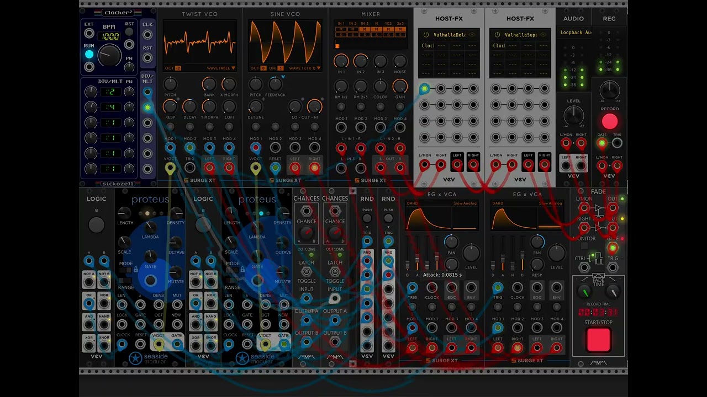Click the CTRL jack on FADE
This screenshot has height=397, width=707.
click(x=584, y=267)
